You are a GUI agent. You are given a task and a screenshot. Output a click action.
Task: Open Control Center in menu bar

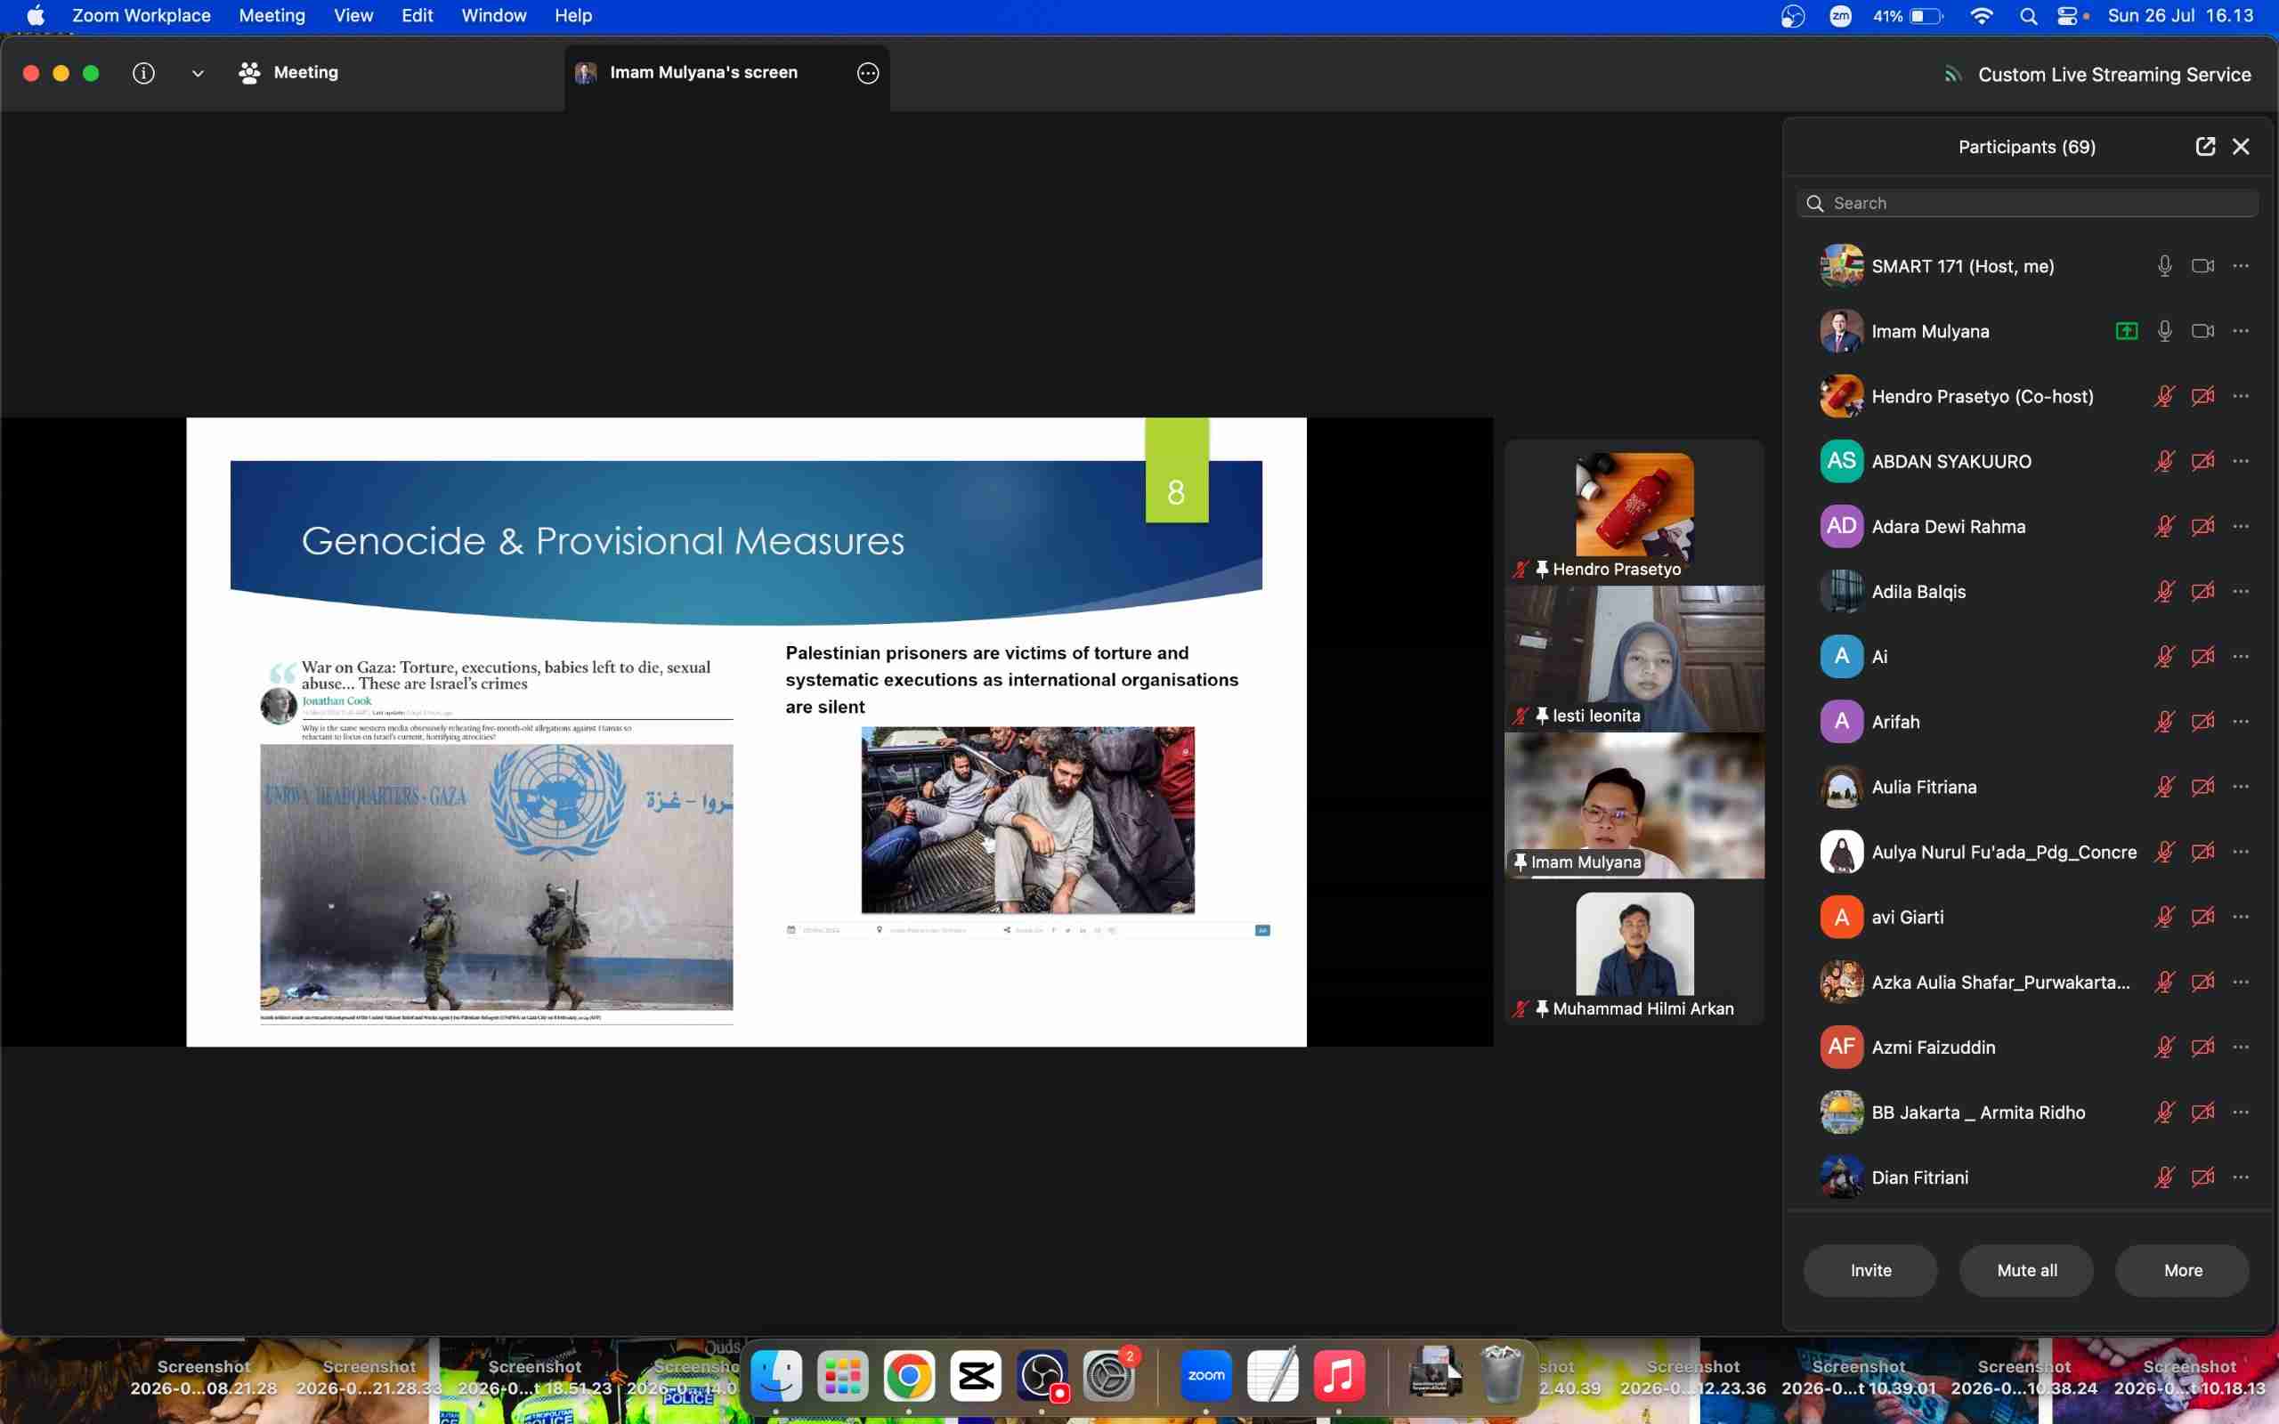[2068, 16]
